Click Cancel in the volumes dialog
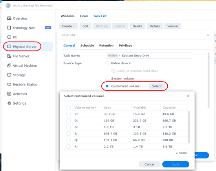This screenshot has width=216, height=171. [149, 164]
